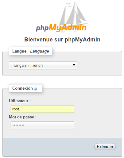124x158 pixels.
Task: Click the "Langue - Language" legend
Action: coord(31,51)
